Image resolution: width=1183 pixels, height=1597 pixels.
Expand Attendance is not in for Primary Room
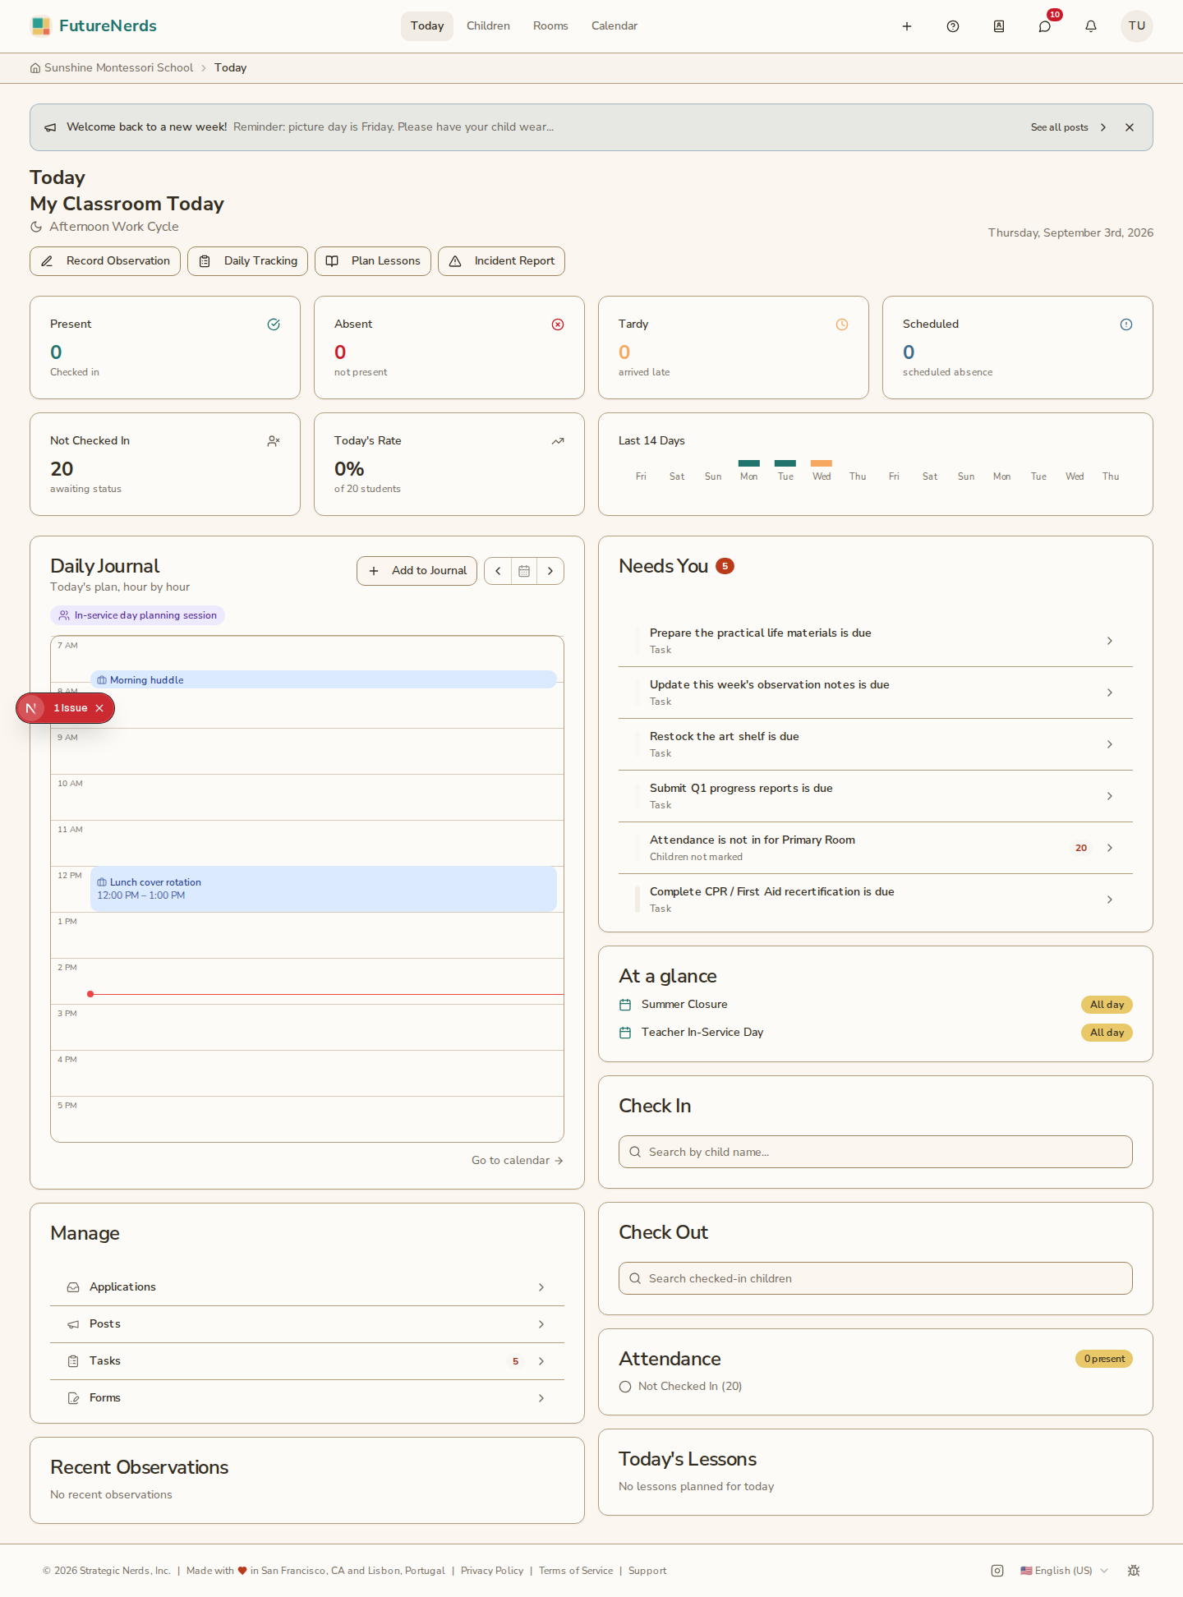click(x=876, y=848)
